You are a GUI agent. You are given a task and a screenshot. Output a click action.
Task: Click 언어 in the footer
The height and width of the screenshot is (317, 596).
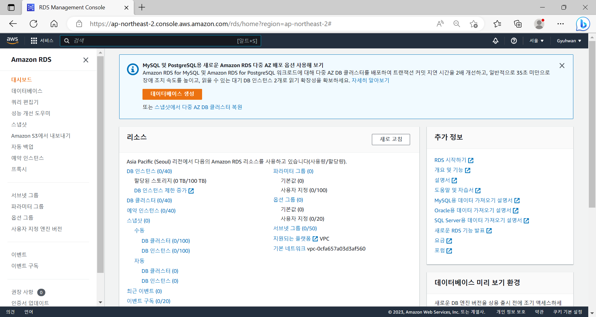(29, 312)
